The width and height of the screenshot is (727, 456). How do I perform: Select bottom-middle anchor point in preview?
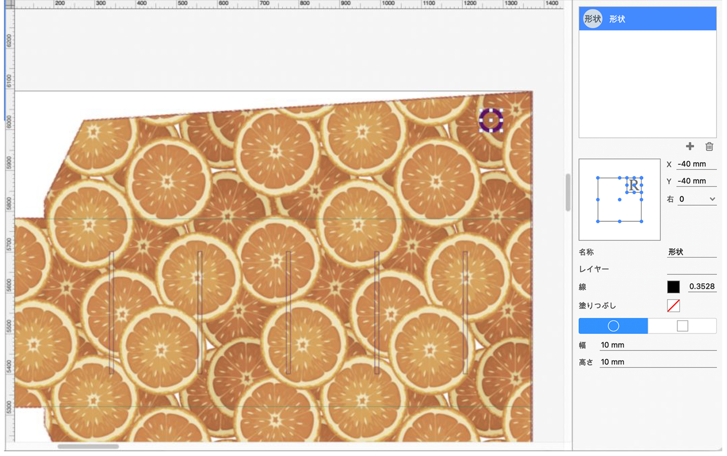coord(620,221)
